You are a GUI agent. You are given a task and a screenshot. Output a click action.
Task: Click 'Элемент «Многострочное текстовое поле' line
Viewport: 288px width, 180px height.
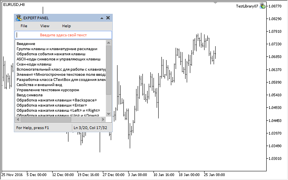click(x=61, y=75)
